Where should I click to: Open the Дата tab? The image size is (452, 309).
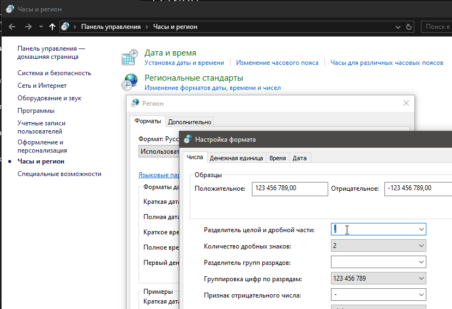299,158
